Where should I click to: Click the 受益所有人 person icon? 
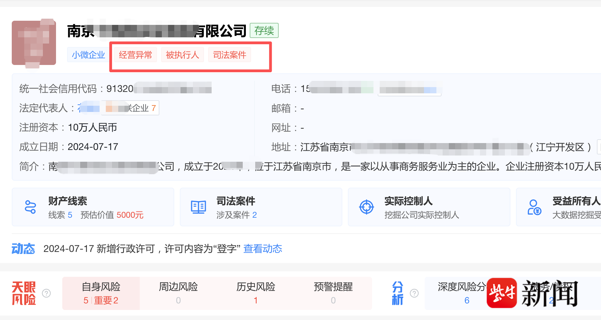[534, 207]
